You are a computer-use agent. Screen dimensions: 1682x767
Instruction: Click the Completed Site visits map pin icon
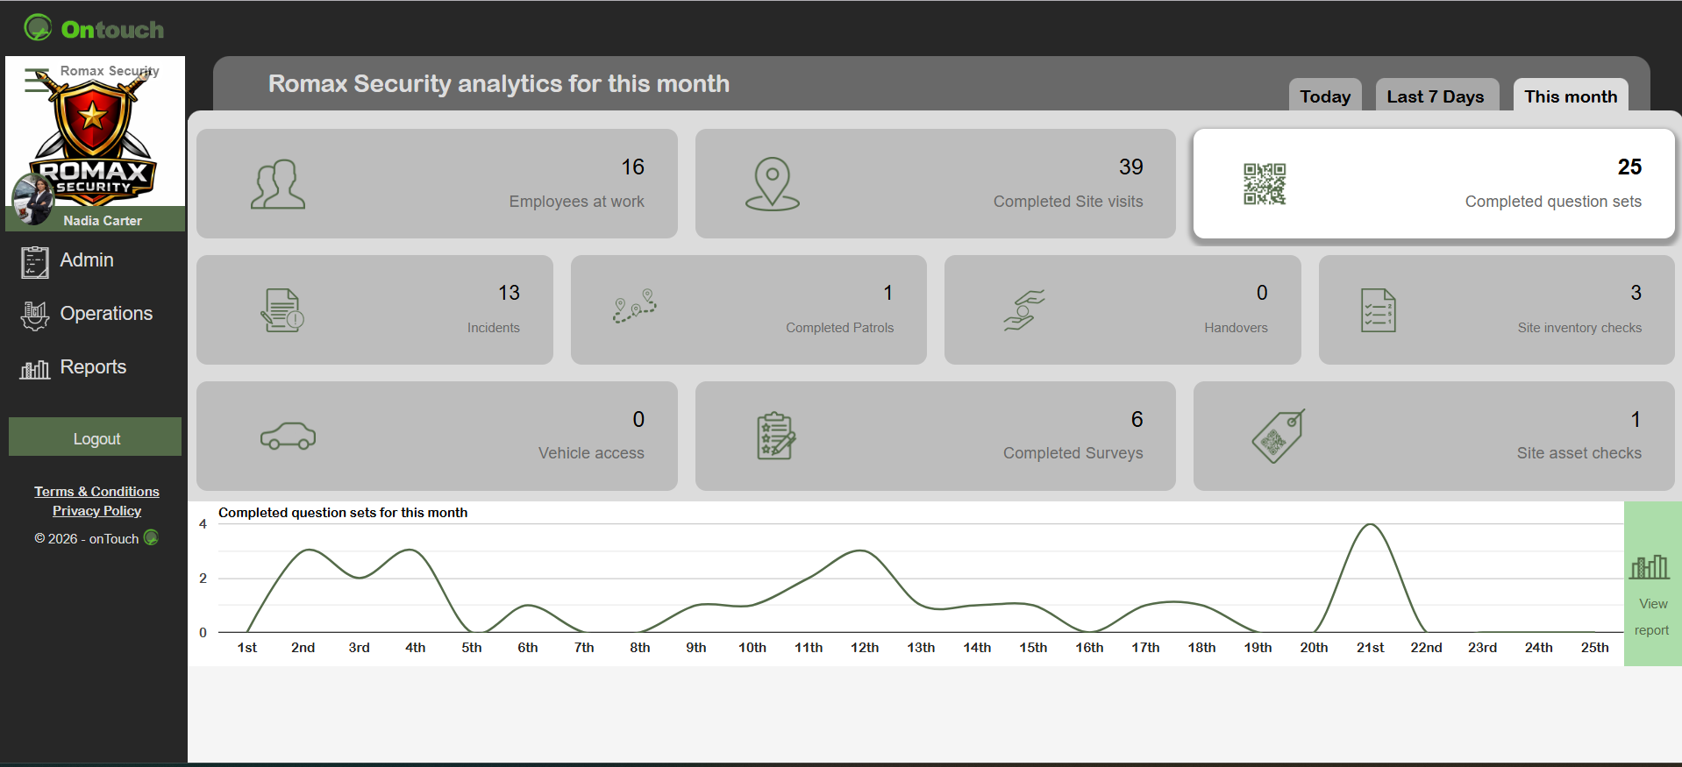tap(772, 184)
